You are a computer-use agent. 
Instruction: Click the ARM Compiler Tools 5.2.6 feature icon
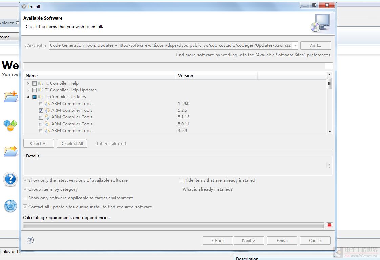[x=47, y=110]
